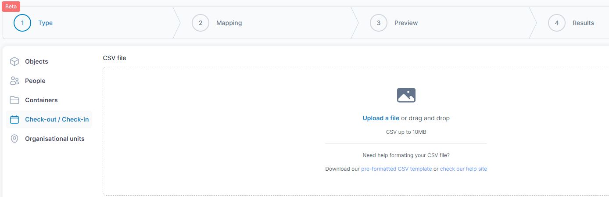This screenshot has width=609, height=197.
Task: Select step 1 circle in wizard
Action: 22,23
